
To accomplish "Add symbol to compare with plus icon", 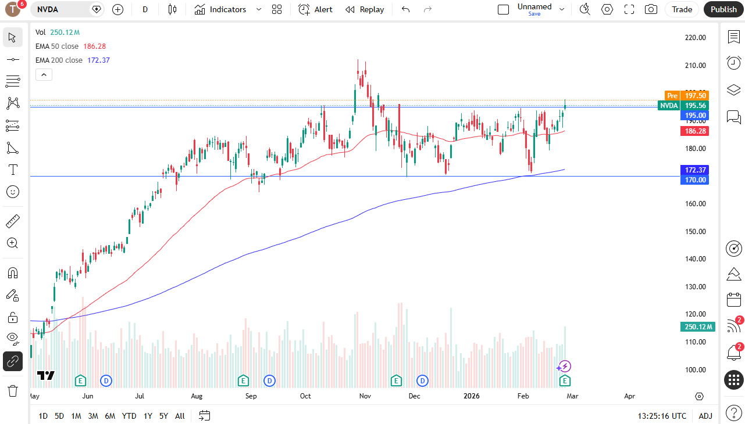I will (x=118, y=9).
